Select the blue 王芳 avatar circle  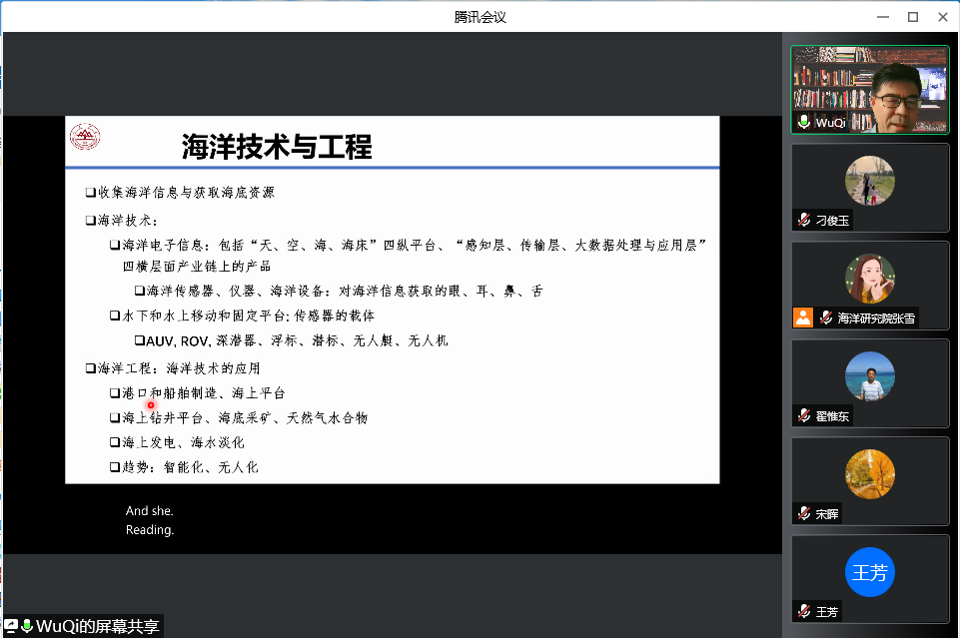point(869,572)
